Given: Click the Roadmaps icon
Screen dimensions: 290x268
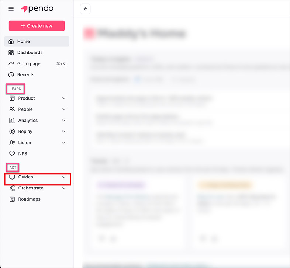Looking at the screenshot, I should coord(12,199).
